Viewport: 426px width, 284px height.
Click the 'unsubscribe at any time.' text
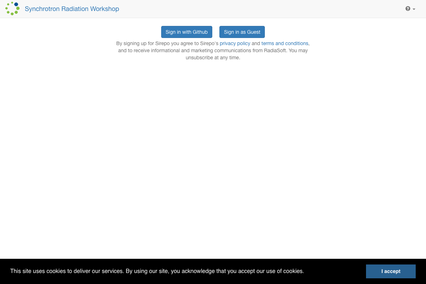213,58
